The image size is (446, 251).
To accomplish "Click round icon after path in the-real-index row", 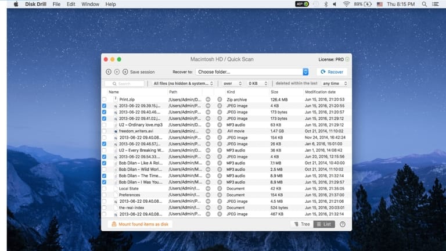I will click(208, 207).
